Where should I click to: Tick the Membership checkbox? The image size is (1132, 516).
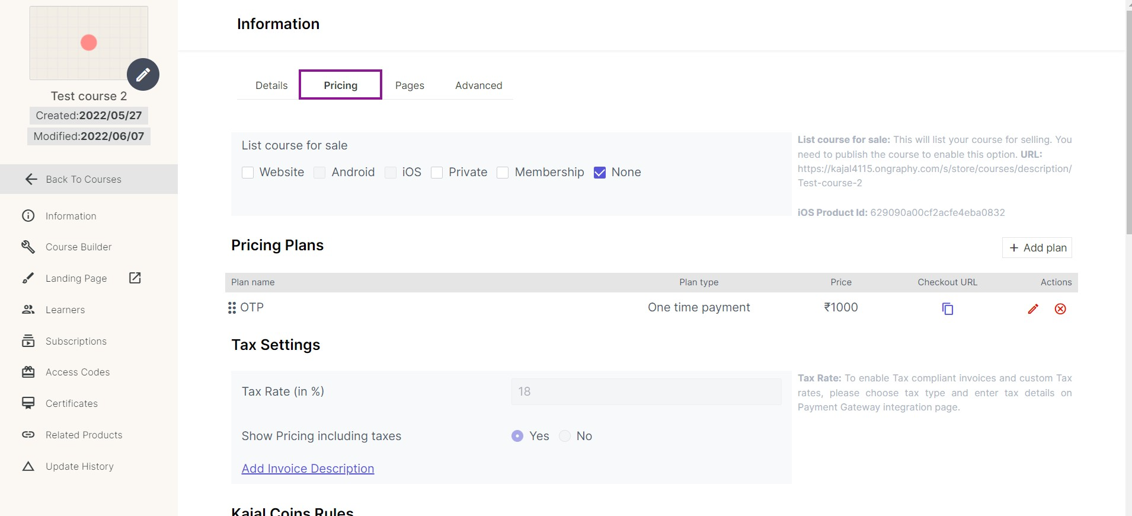503,173
